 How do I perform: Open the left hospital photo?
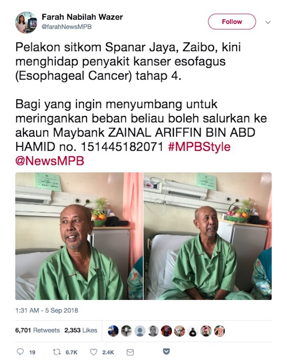click(79, 236)
